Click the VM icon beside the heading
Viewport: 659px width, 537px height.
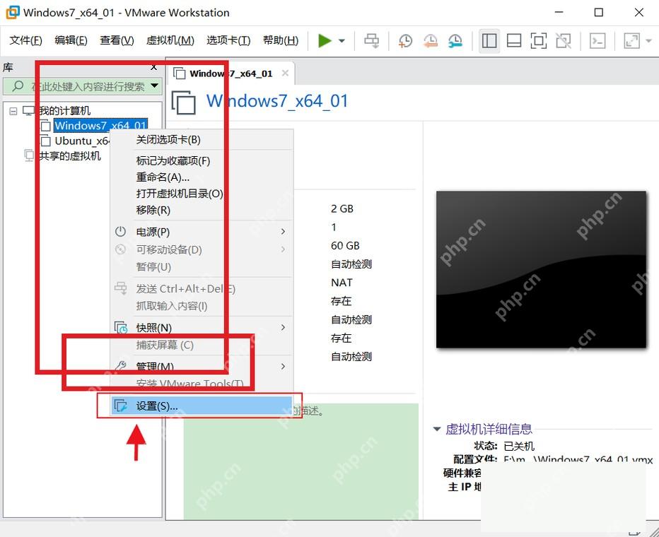pos(184,102)
